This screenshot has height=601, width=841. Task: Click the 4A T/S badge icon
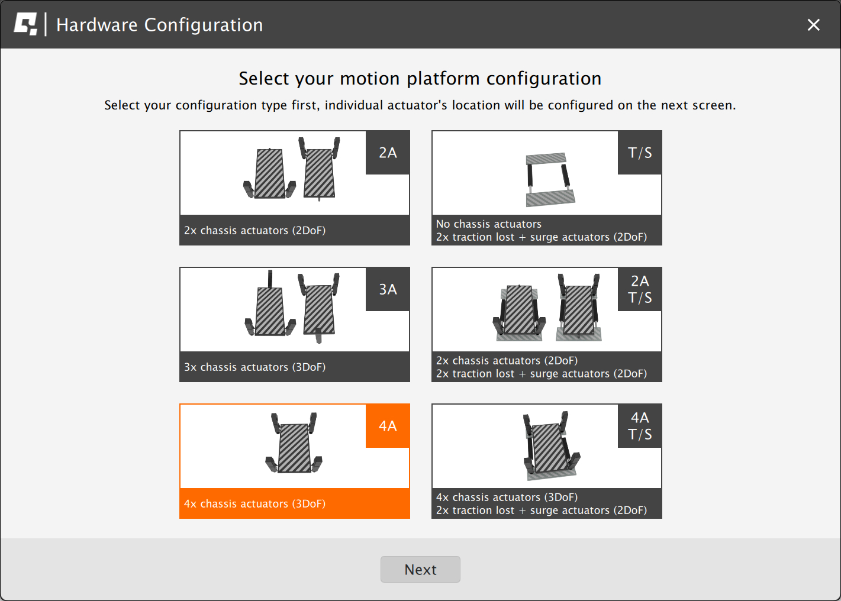639,426
